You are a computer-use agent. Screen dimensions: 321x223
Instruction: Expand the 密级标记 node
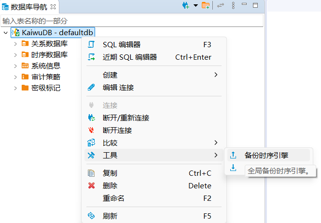pyautogui.click(x=15, y=88)
